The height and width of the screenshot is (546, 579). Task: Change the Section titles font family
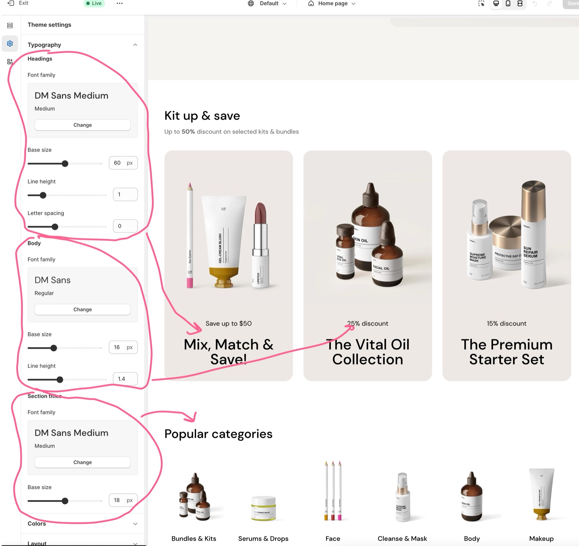[83, 462]
